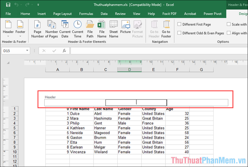Click the center header section box
This screenshot has height=167, width=248.
[x=136, y=103]
